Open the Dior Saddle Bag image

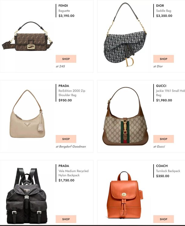pyautogui.click(x=125, y=35)
